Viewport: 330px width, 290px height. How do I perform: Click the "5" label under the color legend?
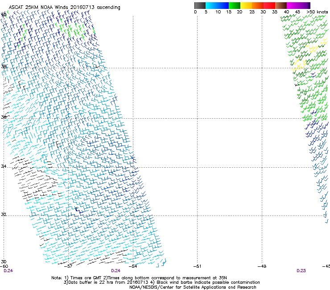206,12
